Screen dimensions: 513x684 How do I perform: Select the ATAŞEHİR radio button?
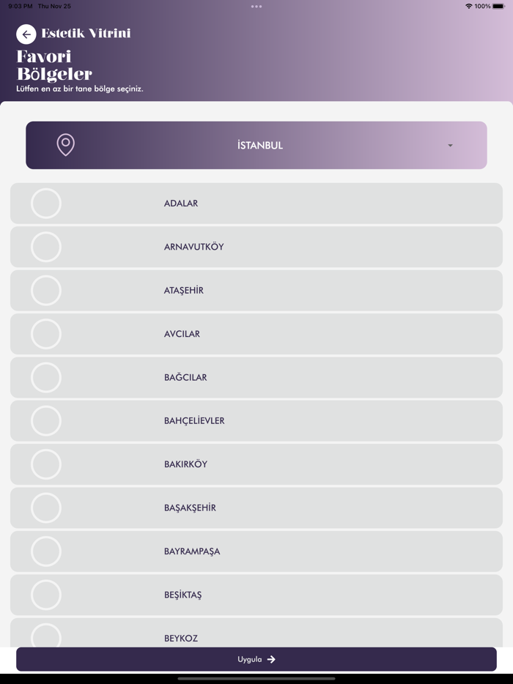coord(46,291)
